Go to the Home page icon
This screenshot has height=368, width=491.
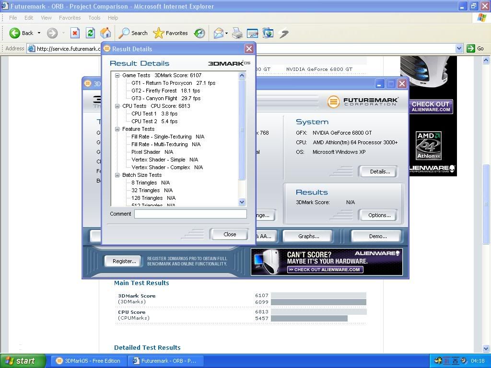pyautogui.click(x=105, y=33)
